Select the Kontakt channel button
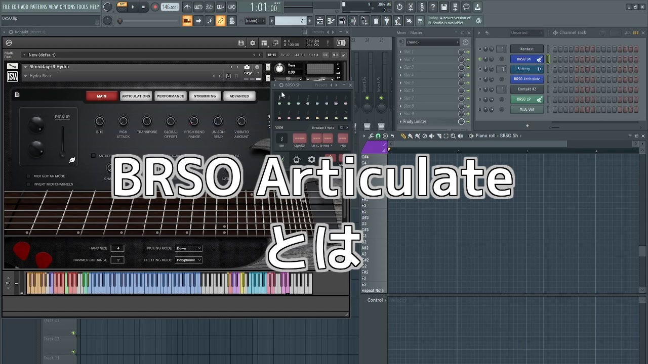Image resolution: width=648 pixels, height=364 pixels. tap(526, 49)
